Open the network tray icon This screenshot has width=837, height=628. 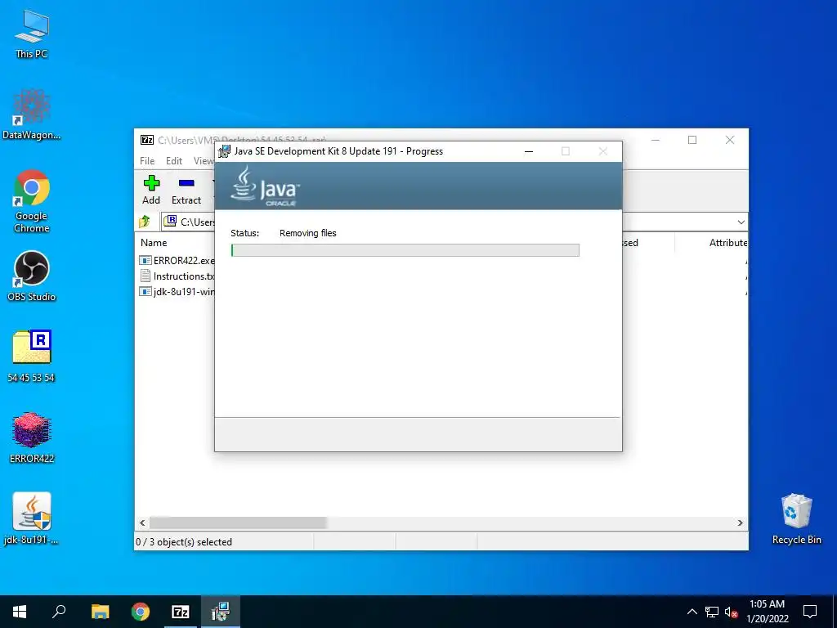[712, 612]
